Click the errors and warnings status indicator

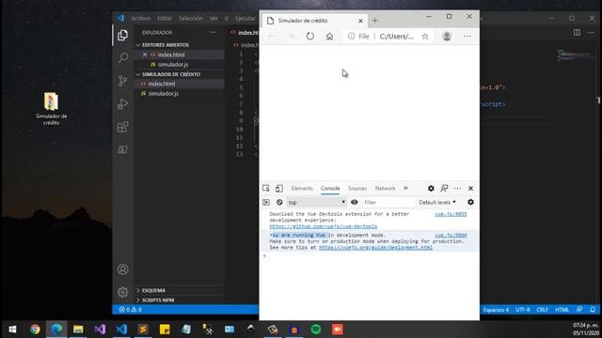[x=130, y=310]
